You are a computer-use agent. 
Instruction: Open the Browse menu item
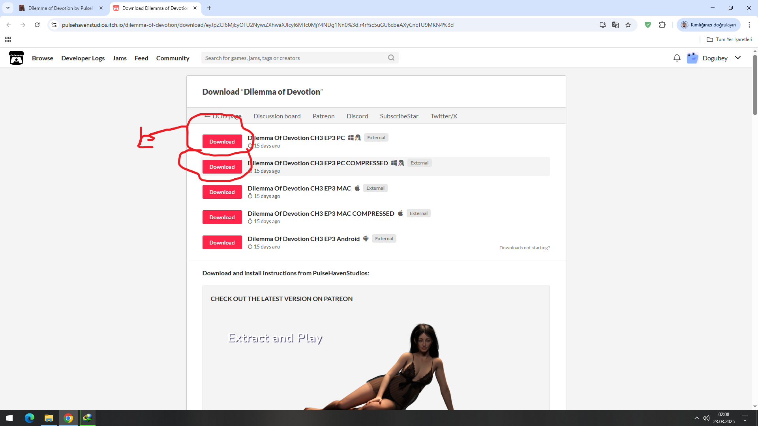43,58
